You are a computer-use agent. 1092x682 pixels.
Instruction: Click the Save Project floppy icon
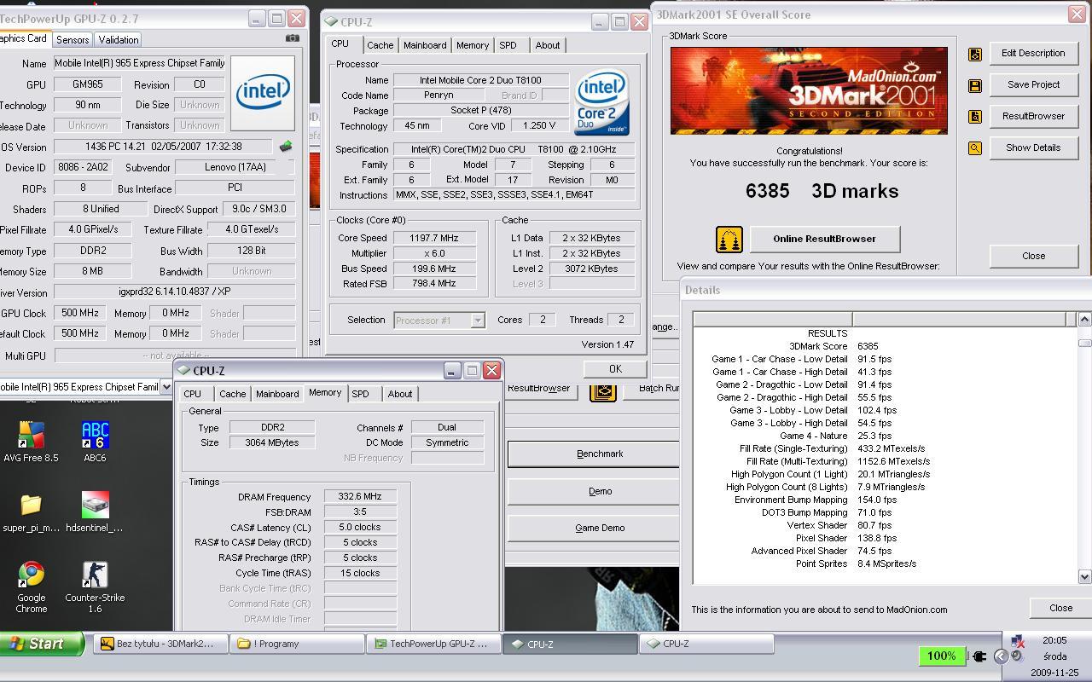tap(975, 85)
